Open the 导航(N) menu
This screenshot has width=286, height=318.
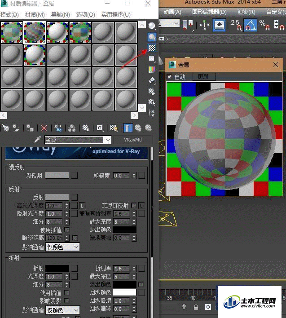pyautogui.click(x=61, y=15)
